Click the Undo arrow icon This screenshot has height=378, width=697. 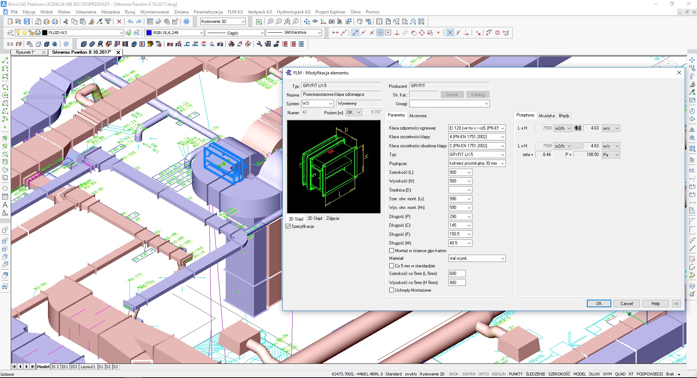click(130, 22)
